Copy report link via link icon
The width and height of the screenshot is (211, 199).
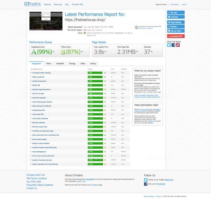point(178,45)
